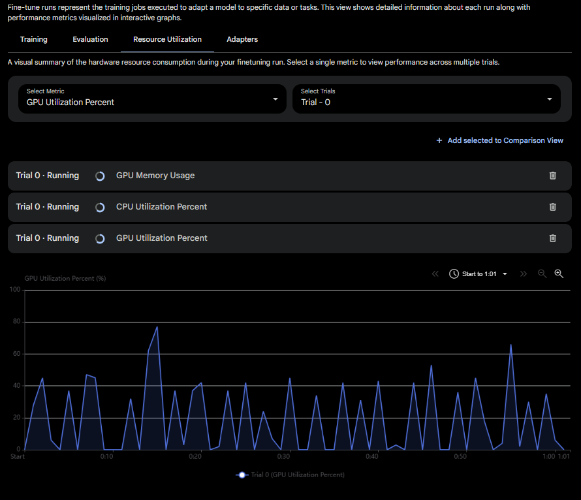Click the CPU Utilization Percent spinner icon
The image size is (581, 500).
pyautogui.click(x=100, y=208)
